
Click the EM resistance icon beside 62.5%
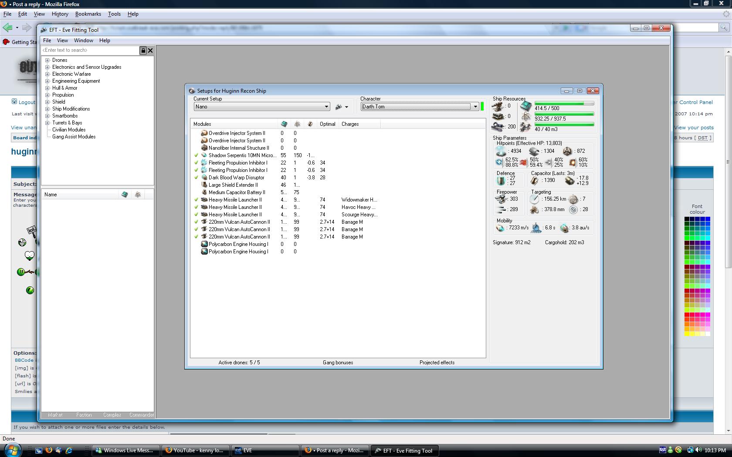[499, 162]
